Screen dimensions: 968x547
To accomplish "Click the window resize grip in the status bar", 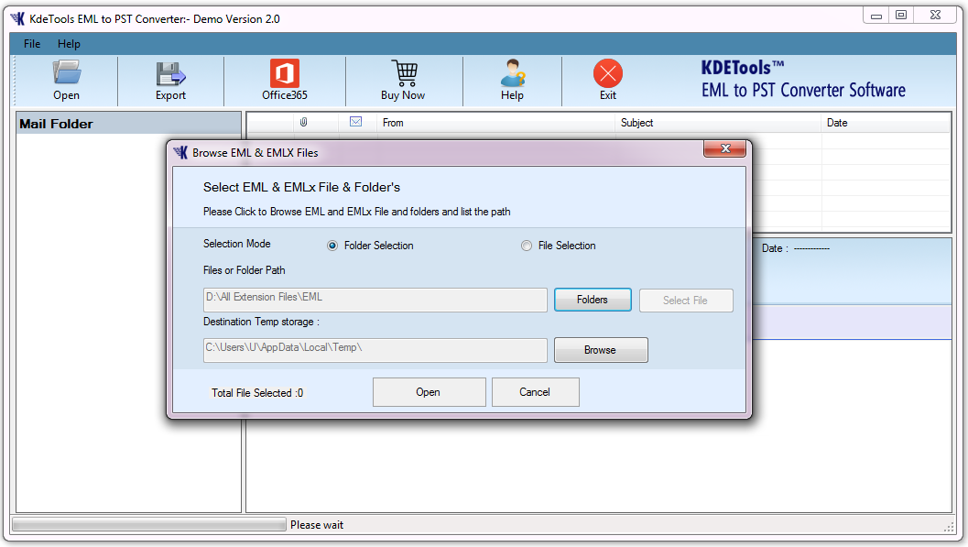I will pos(949,527).
